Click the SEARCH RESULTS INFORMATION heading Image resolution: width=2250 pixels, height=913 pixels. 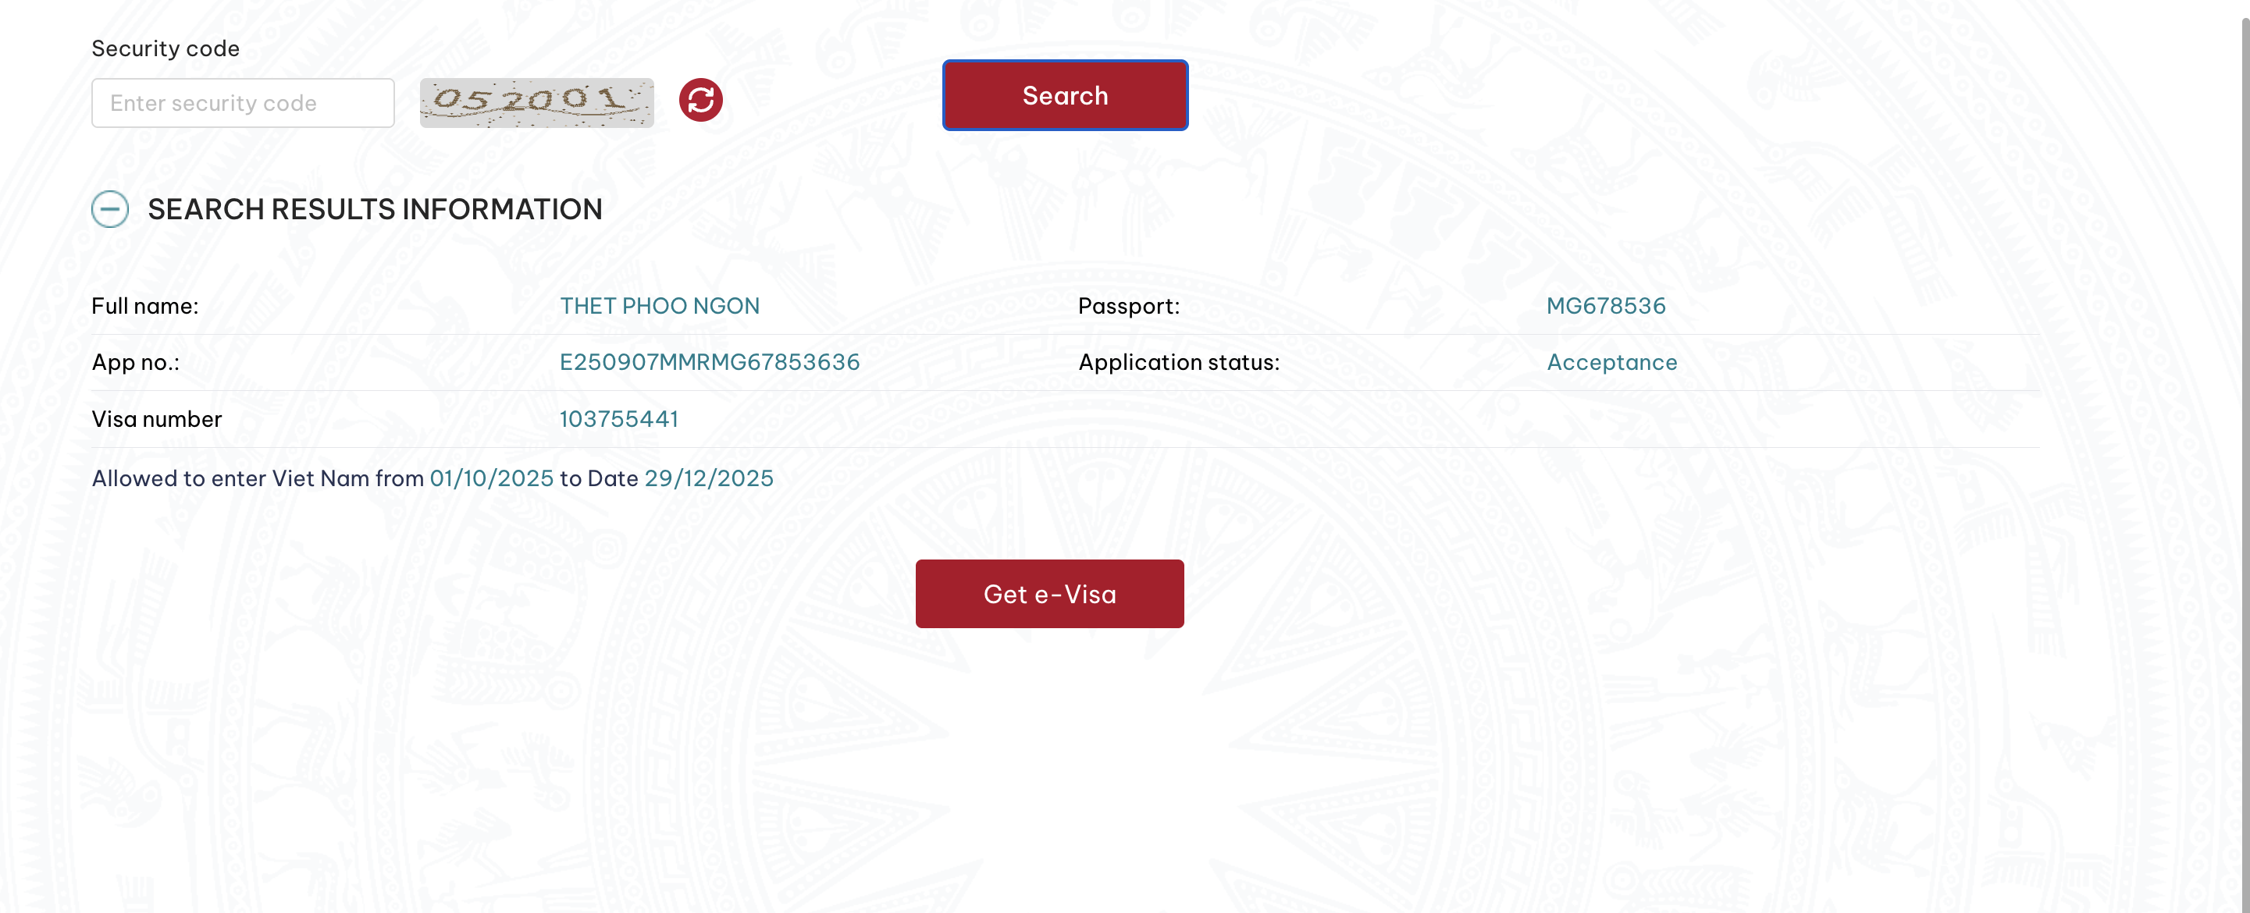point(375,209)
